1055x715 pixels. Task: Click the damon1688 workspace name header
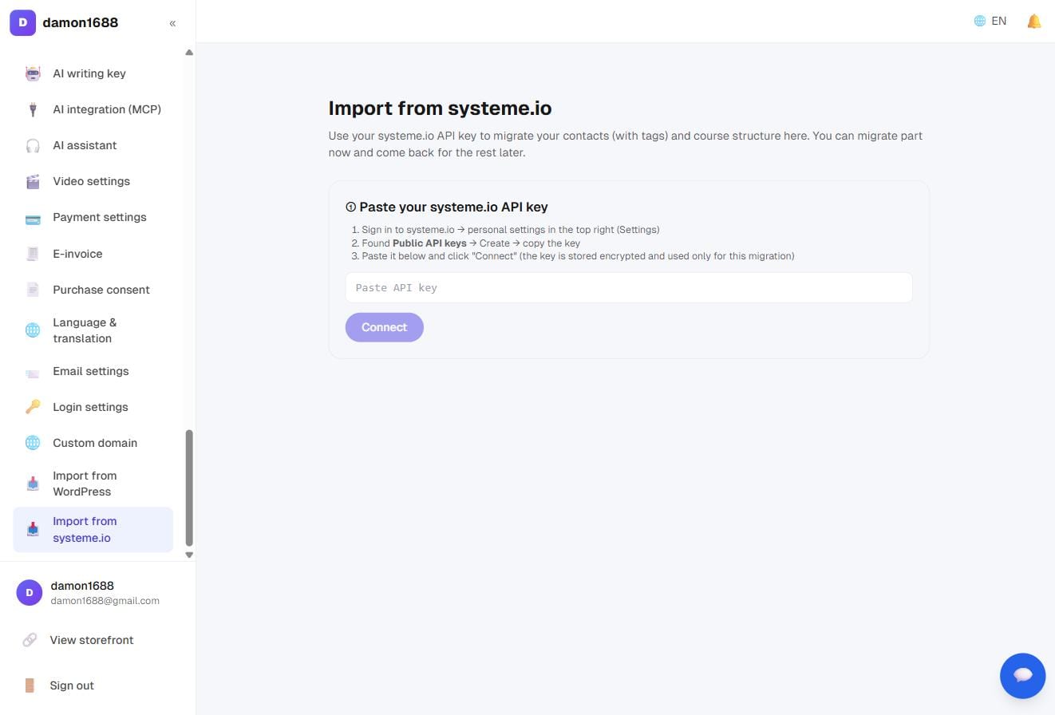(80, 22)
